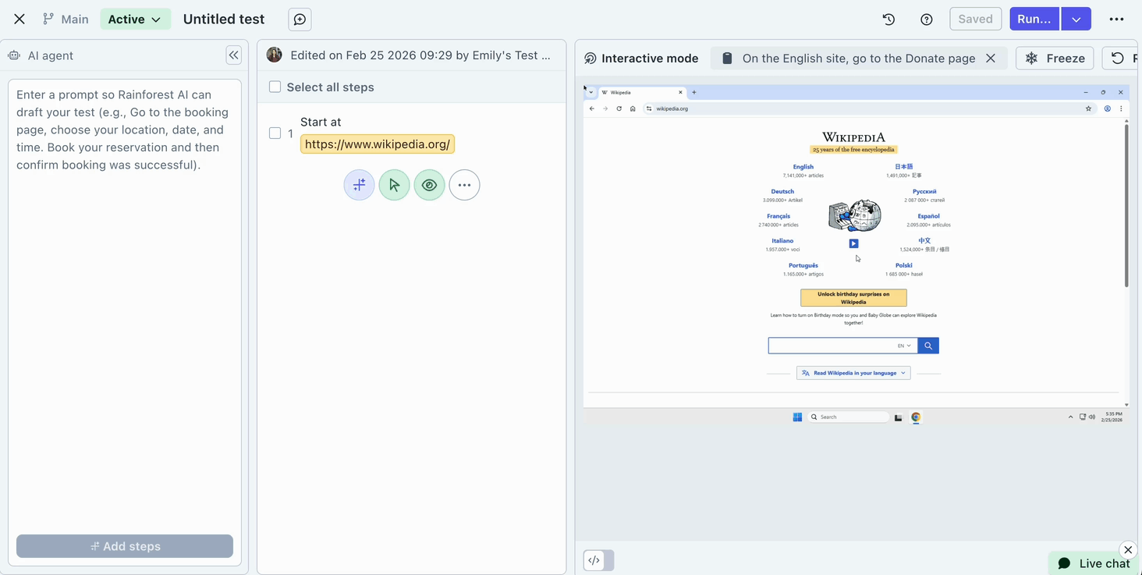Click the Wikipedia browser tab
1142x575 pixels.
642,92
